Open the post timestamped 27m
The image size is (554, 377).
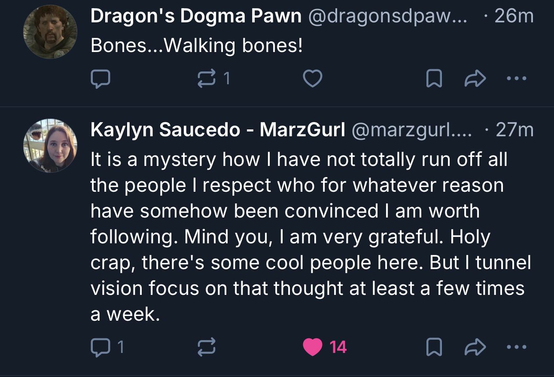(x=514, y=130)
